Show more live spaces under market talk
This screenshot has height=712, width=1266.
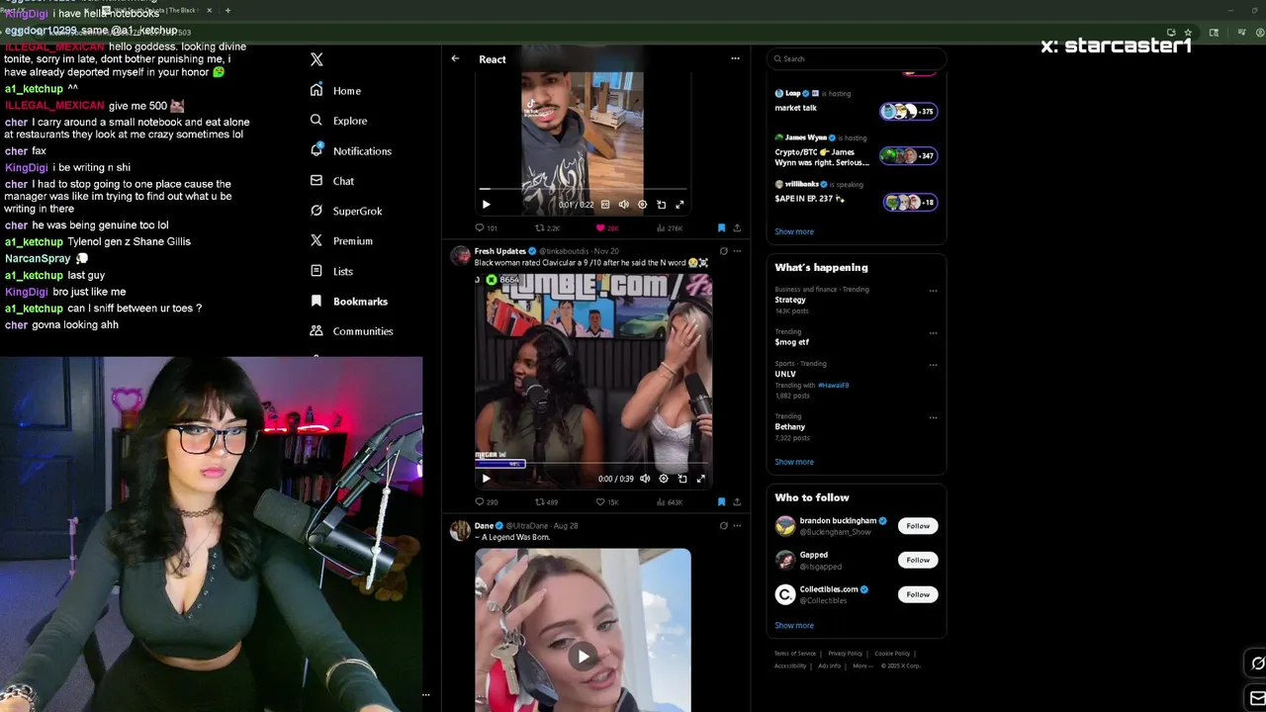click(794, 231)
